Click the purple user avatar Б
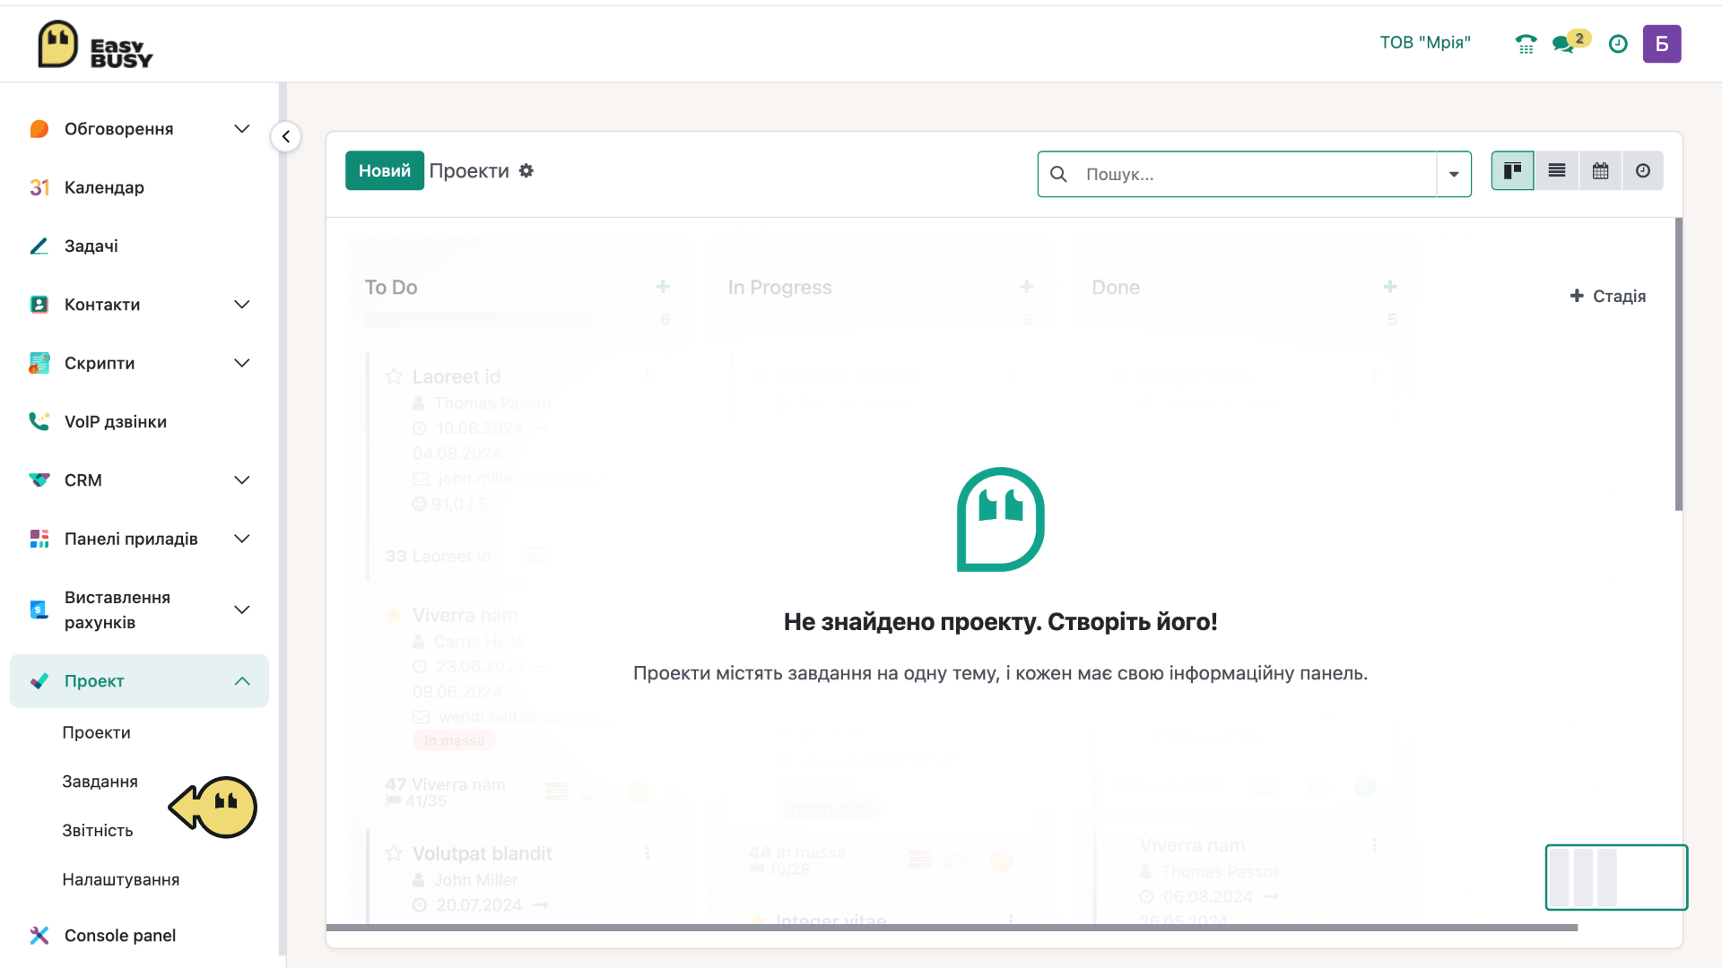The height and width of the screenshot is (968, 1722). [1662, 44]
